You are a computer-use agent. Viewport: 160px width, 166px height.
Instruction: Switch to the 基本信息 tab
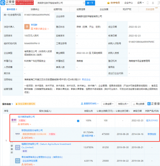(12, 9)
